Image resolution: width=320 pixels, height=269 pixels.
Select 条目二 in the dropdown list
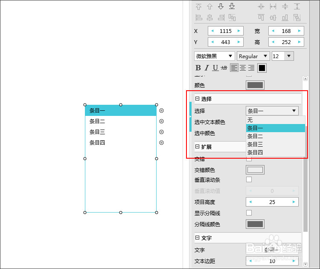(275, 136)
